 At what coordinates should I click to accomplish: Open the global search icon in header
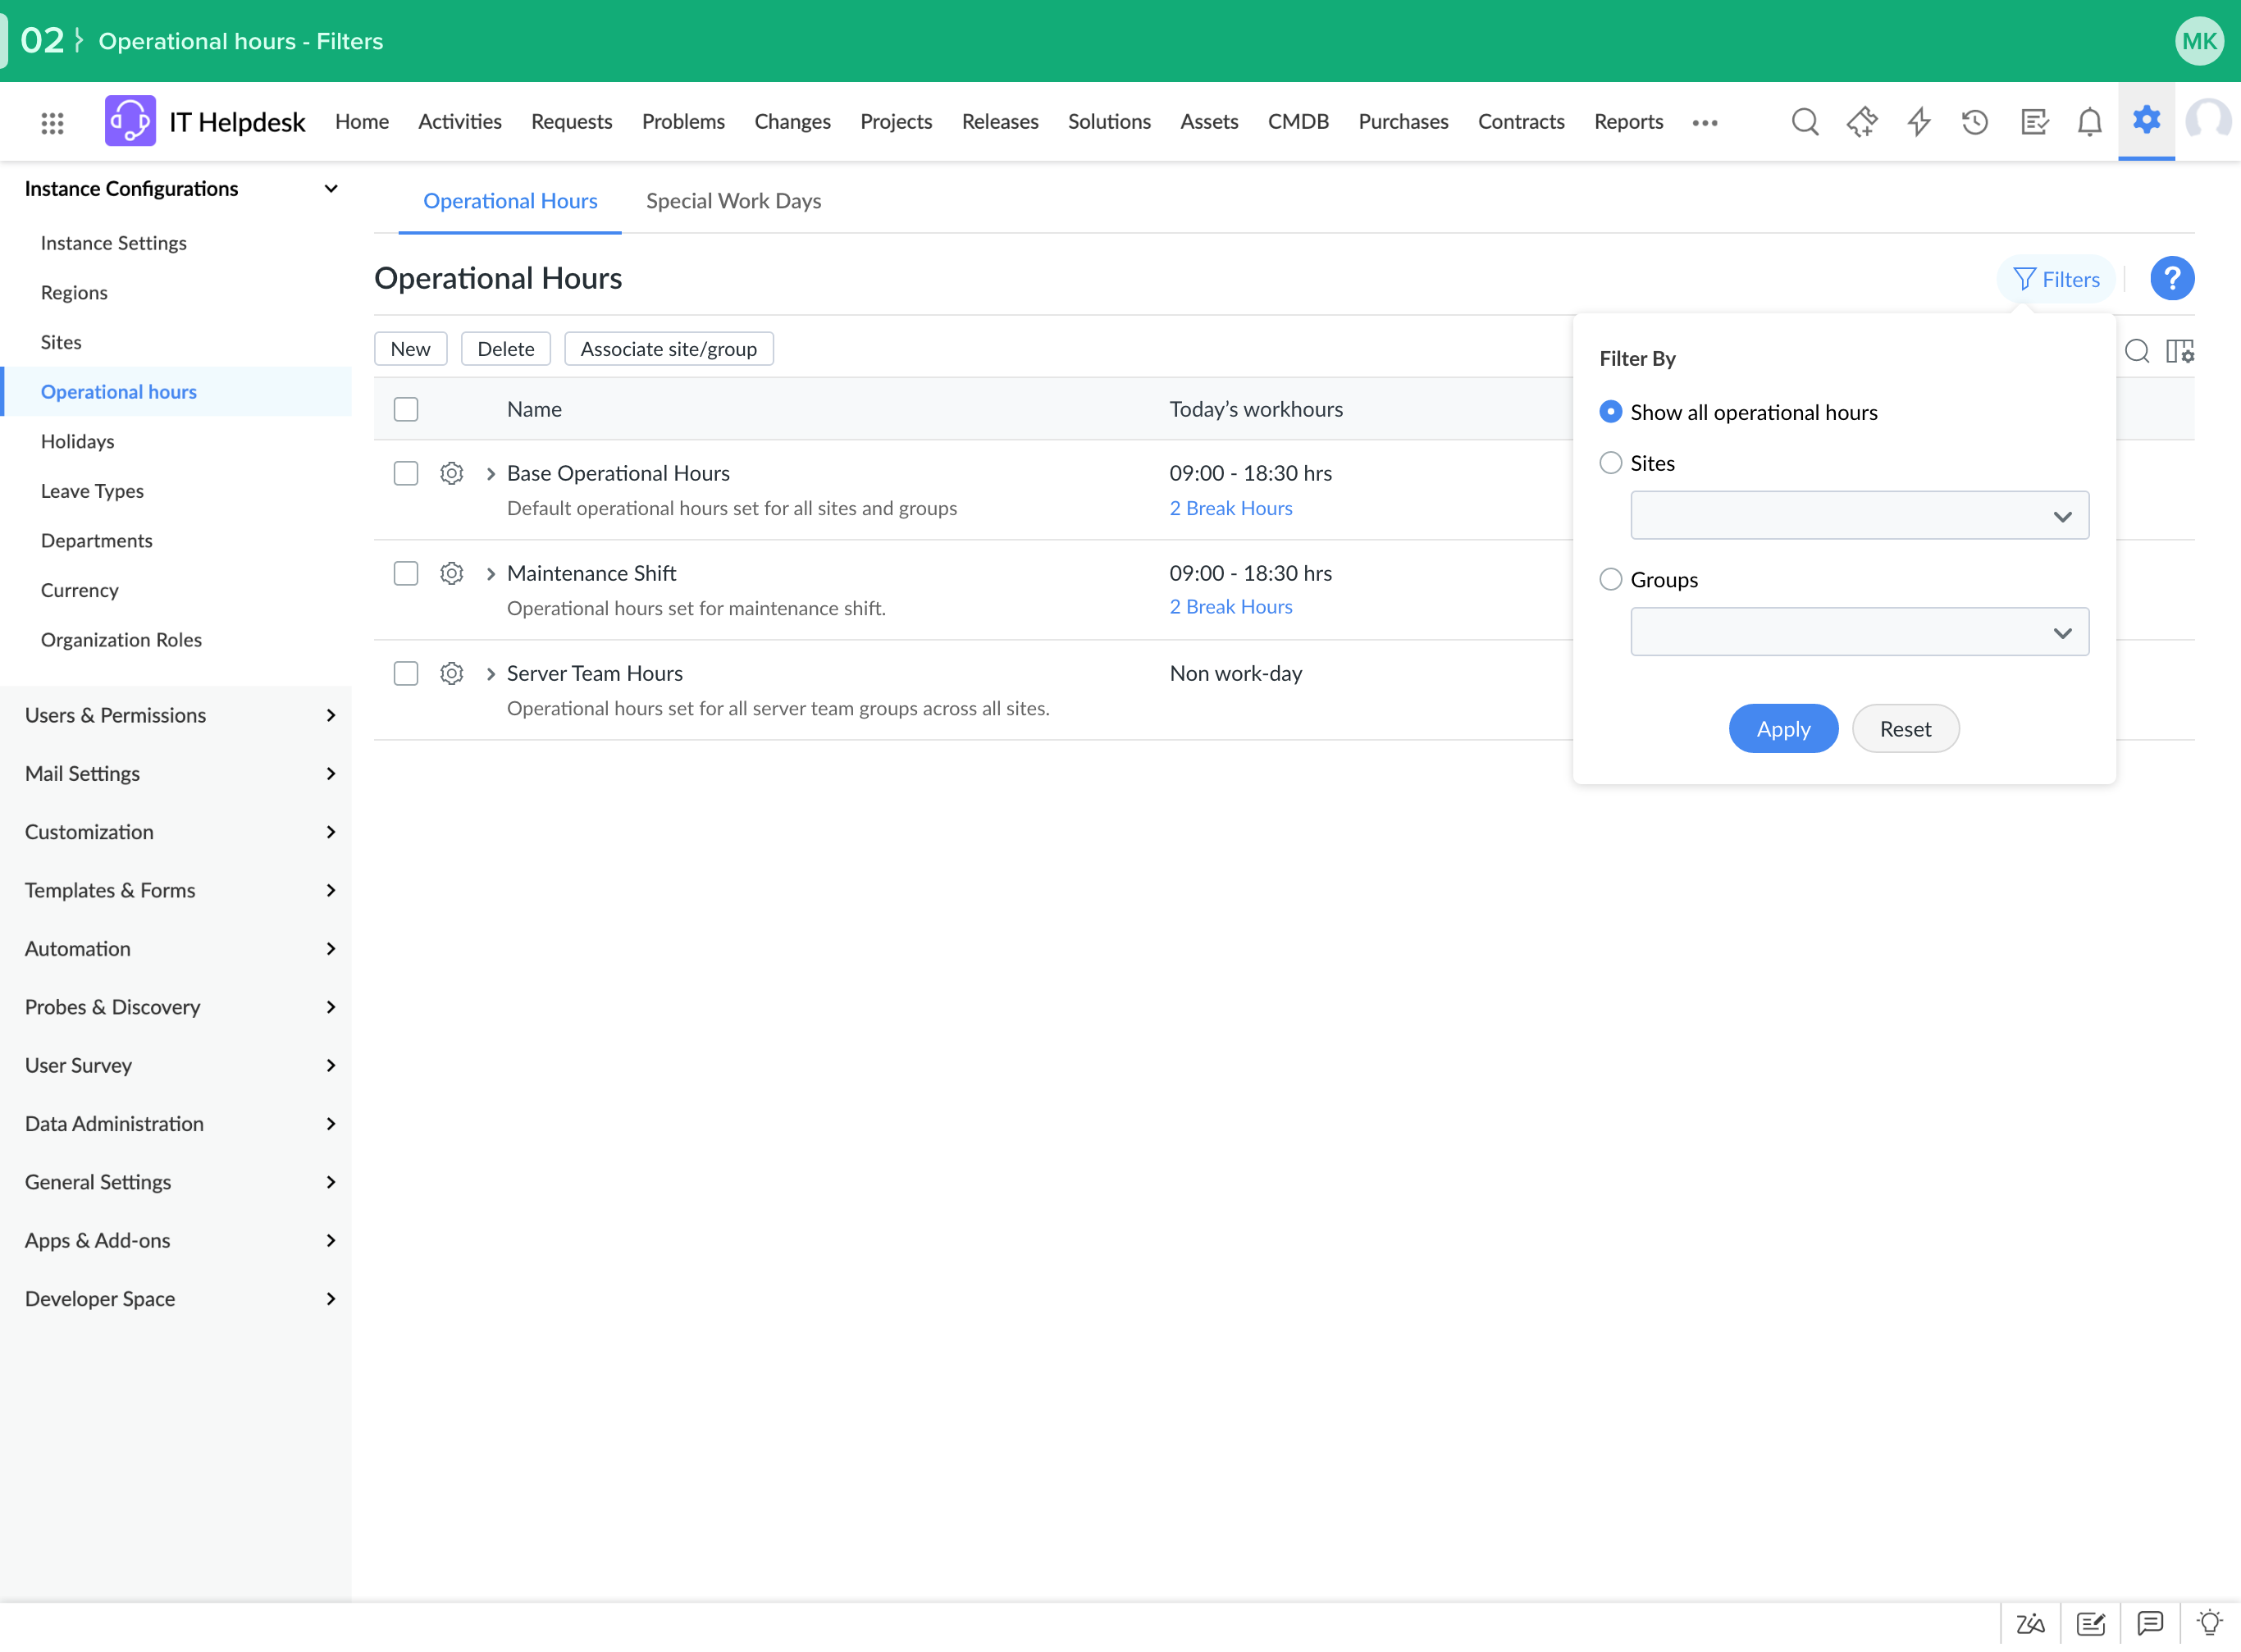click(x=1804, y=122)
